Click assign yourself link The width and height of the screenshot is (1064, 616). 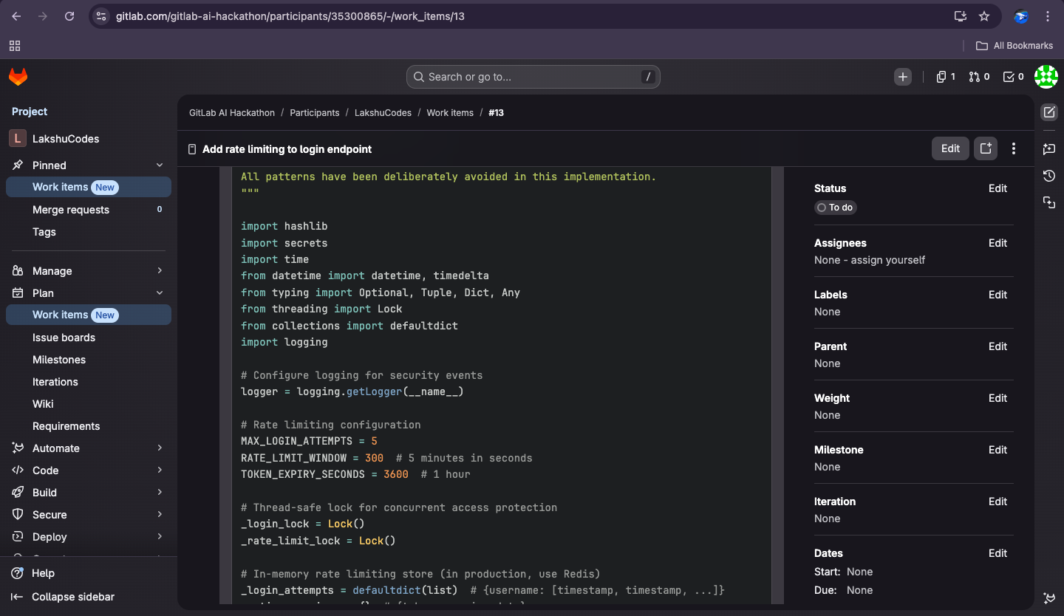888,260
